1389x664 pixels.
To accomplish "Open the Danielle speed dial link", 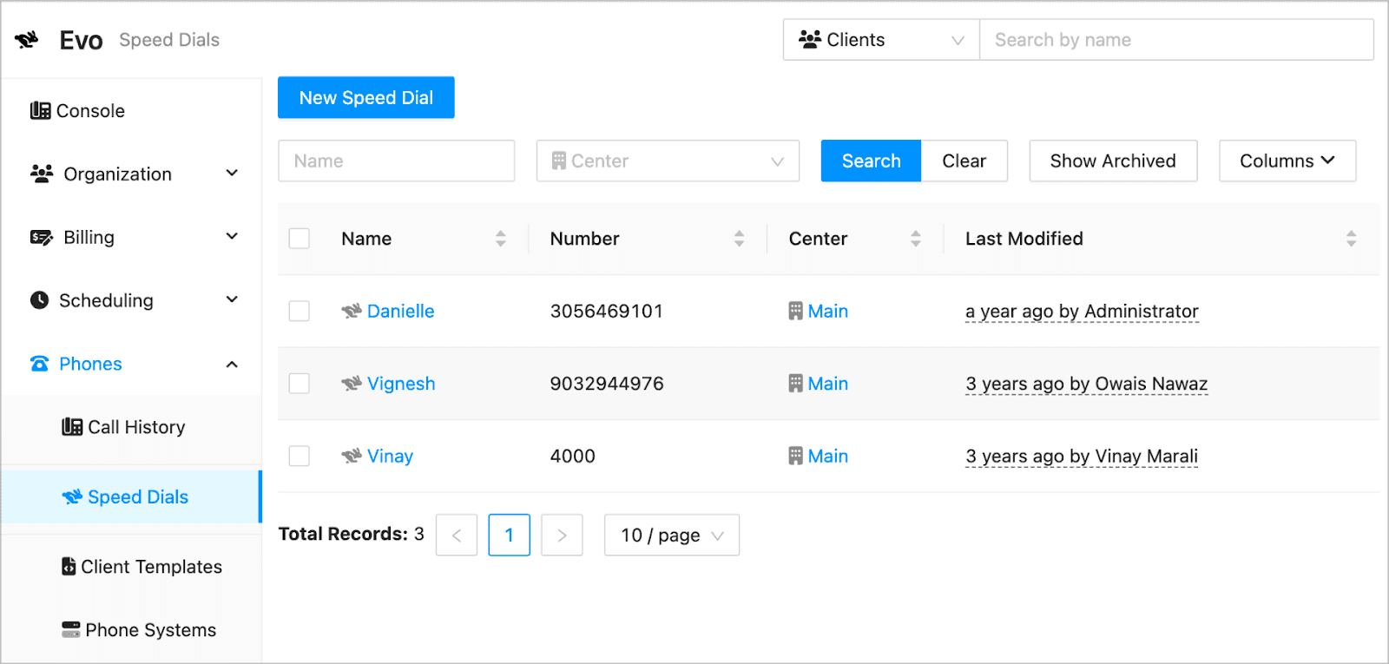I will (400, 311).
